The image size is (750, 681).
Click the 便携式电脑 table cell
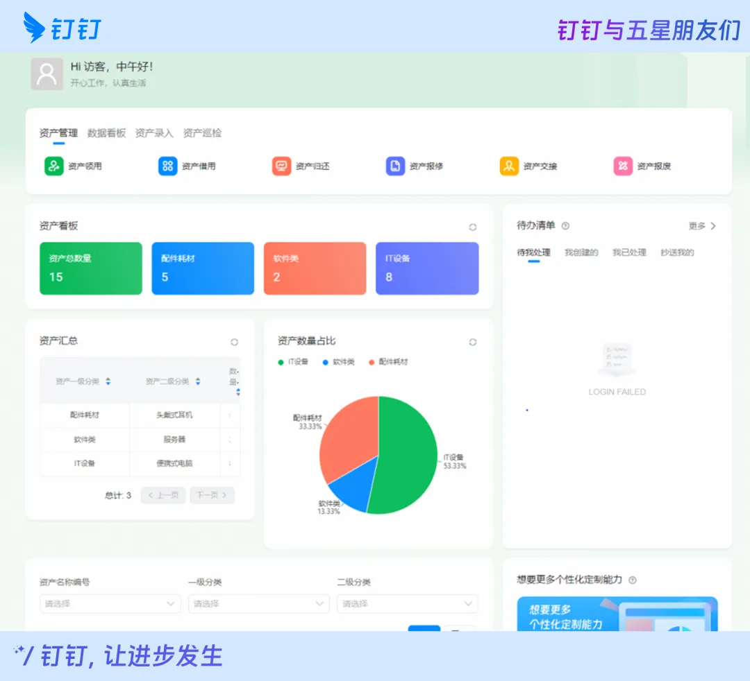coord(174,463)
